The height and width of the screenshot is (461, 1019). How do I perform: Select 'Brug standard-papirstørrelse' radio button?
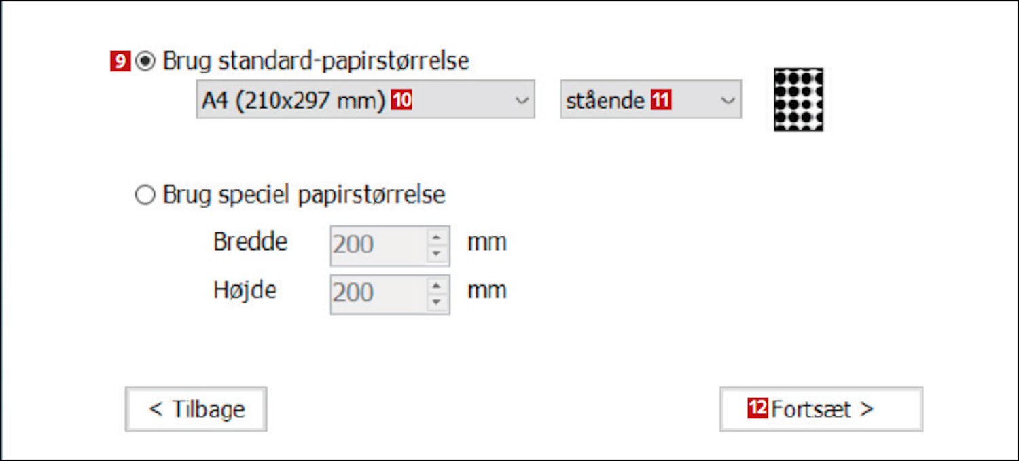click(145, 62)
